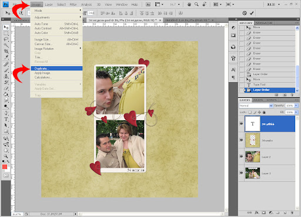Screen dimensions: 301x217
Task: Toggle visibility of Layer 1
Action: 241,173
